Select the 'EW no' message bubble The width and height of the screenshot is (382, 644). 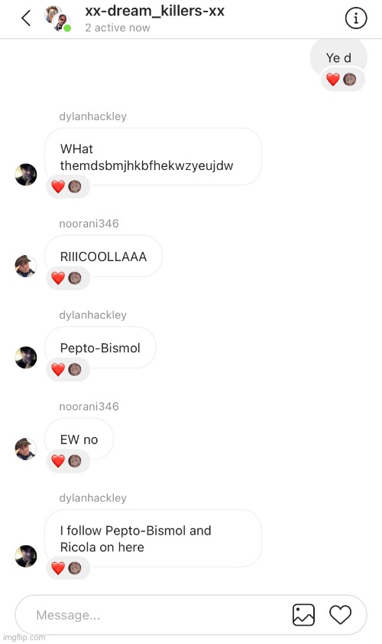click(x=79, y=440)
